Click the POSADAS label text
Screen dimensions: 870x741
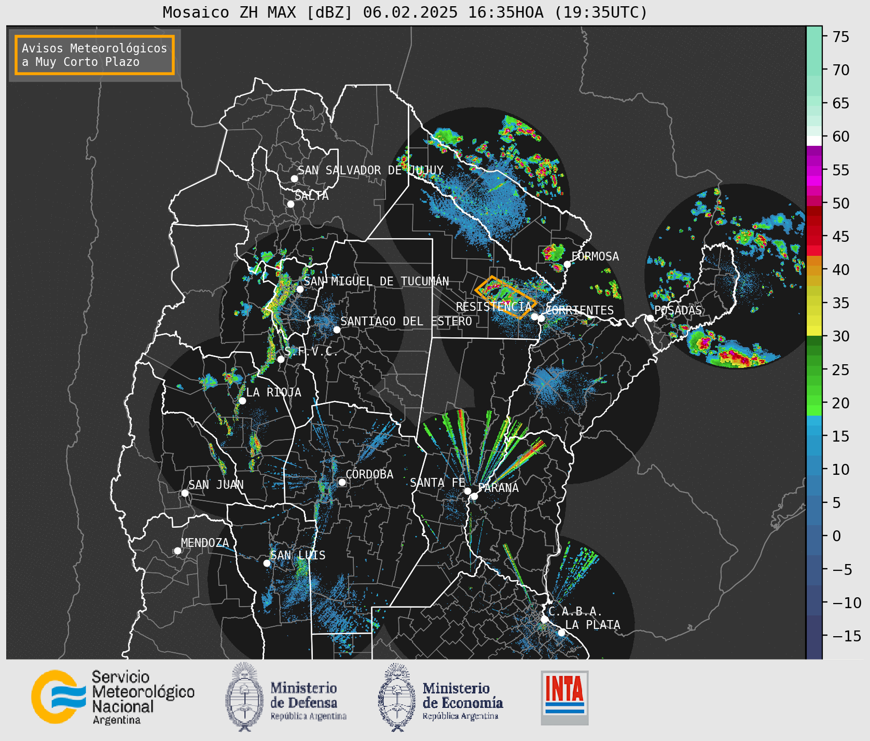click(x=678, y=310)
